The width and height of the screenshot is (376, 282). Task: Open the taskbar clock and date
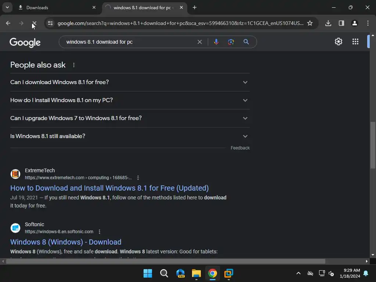pyautogui.click(x=350, y=273)
